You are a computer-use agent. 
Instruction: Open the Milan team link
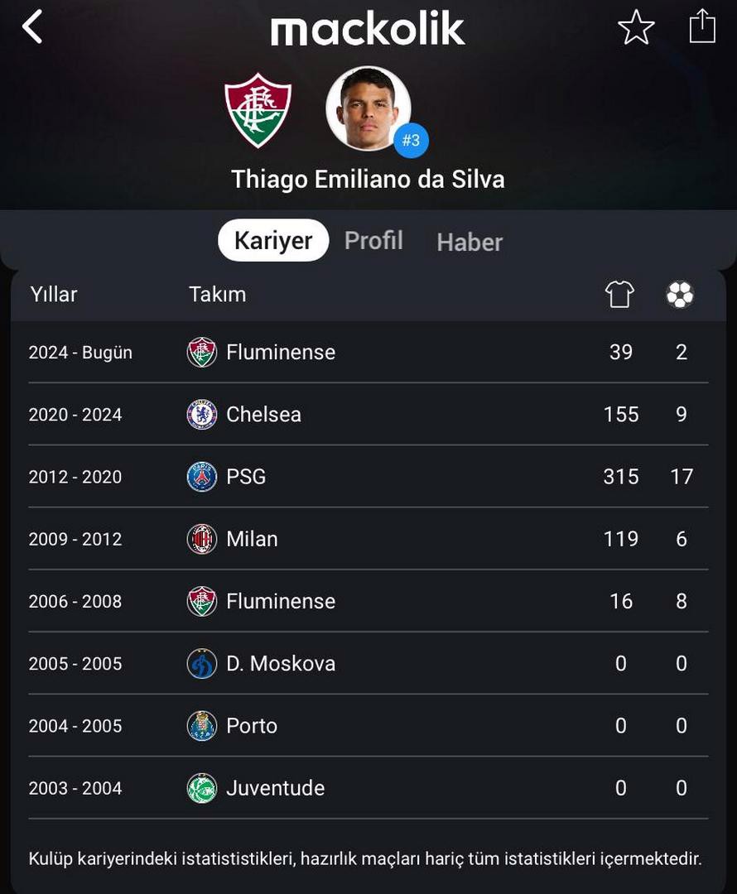pos(252,539)
